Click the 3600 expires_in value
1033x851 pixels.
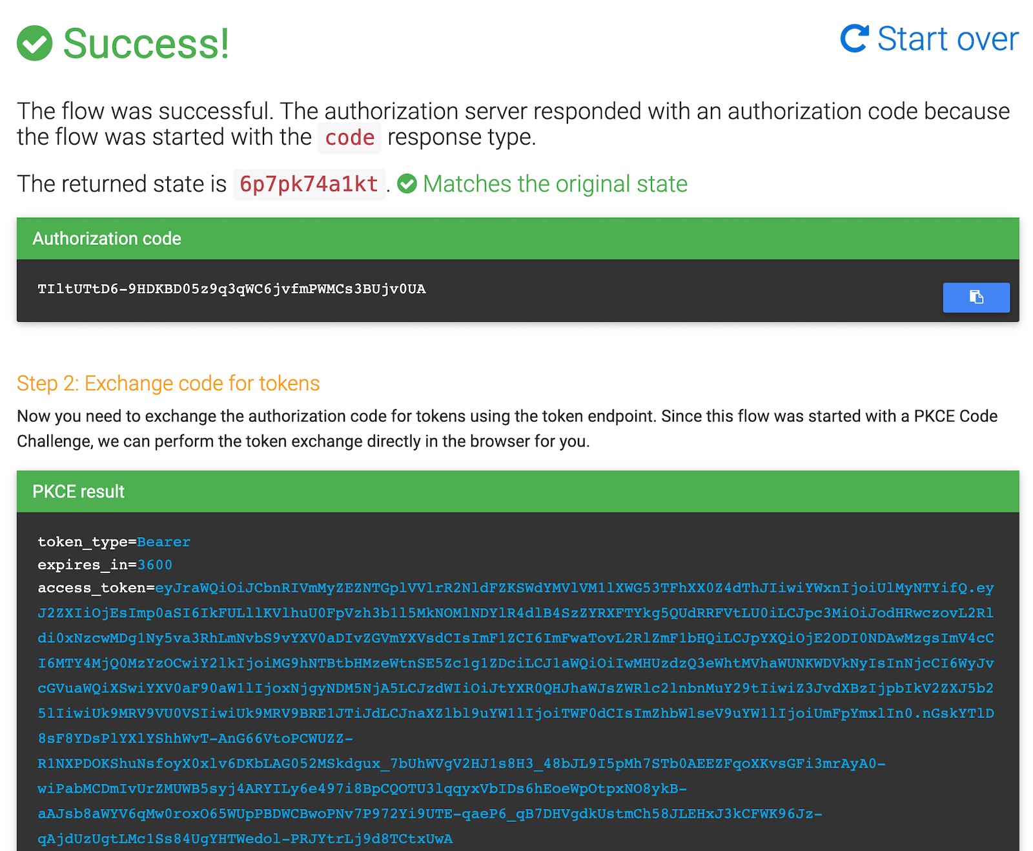155,565
